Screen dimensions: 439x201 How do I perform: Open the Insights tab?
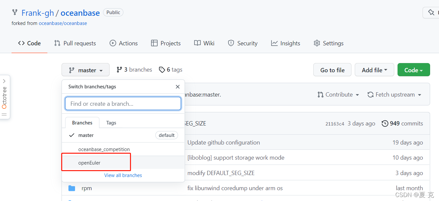[x=286, y=43]
